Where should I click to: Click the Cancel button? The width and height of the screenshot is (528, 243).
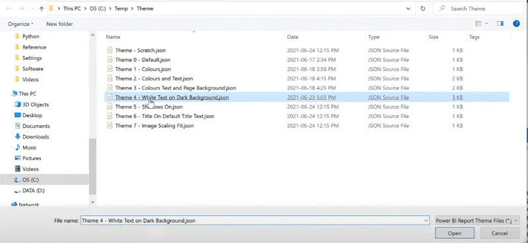(x=500, y=233)
